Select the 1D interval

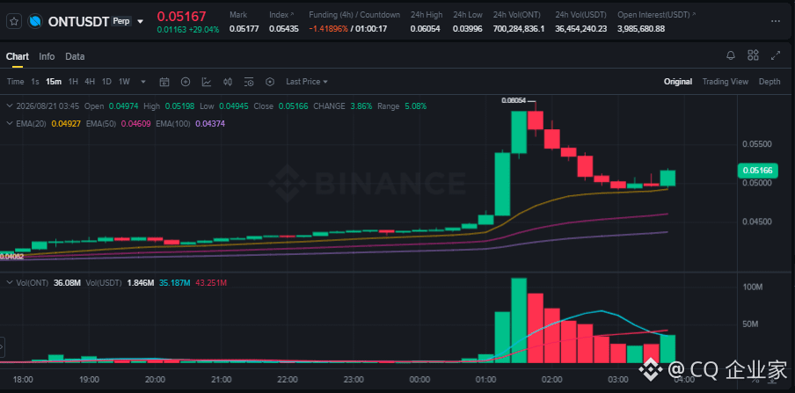point(106,82)
